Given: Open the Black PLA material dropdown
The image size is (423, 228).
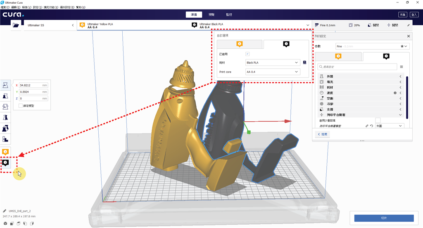Looking at the screenshot, I should pos(272,63).
